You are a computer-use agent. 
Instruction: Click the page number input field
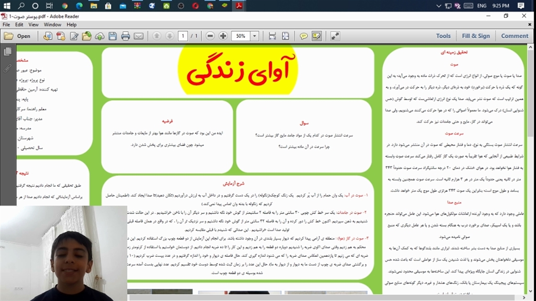[x=183, y=36]
